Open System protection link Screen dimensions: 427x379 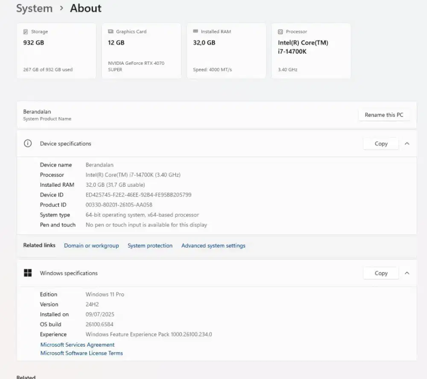click(150, 246)
